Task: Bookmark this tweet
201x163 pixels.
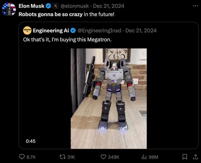Action: tap(185, 157)
